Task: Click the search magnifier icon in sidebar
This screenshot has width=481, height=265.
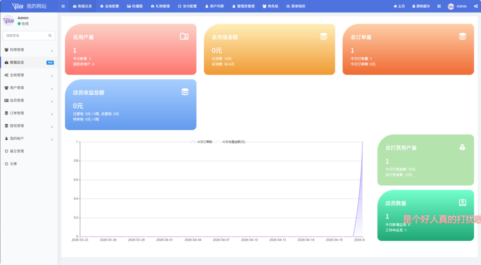Action: [50, 36]
